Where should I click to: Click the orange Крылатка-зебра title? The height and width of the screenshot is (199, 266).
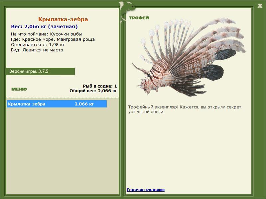tap(63, 19)
